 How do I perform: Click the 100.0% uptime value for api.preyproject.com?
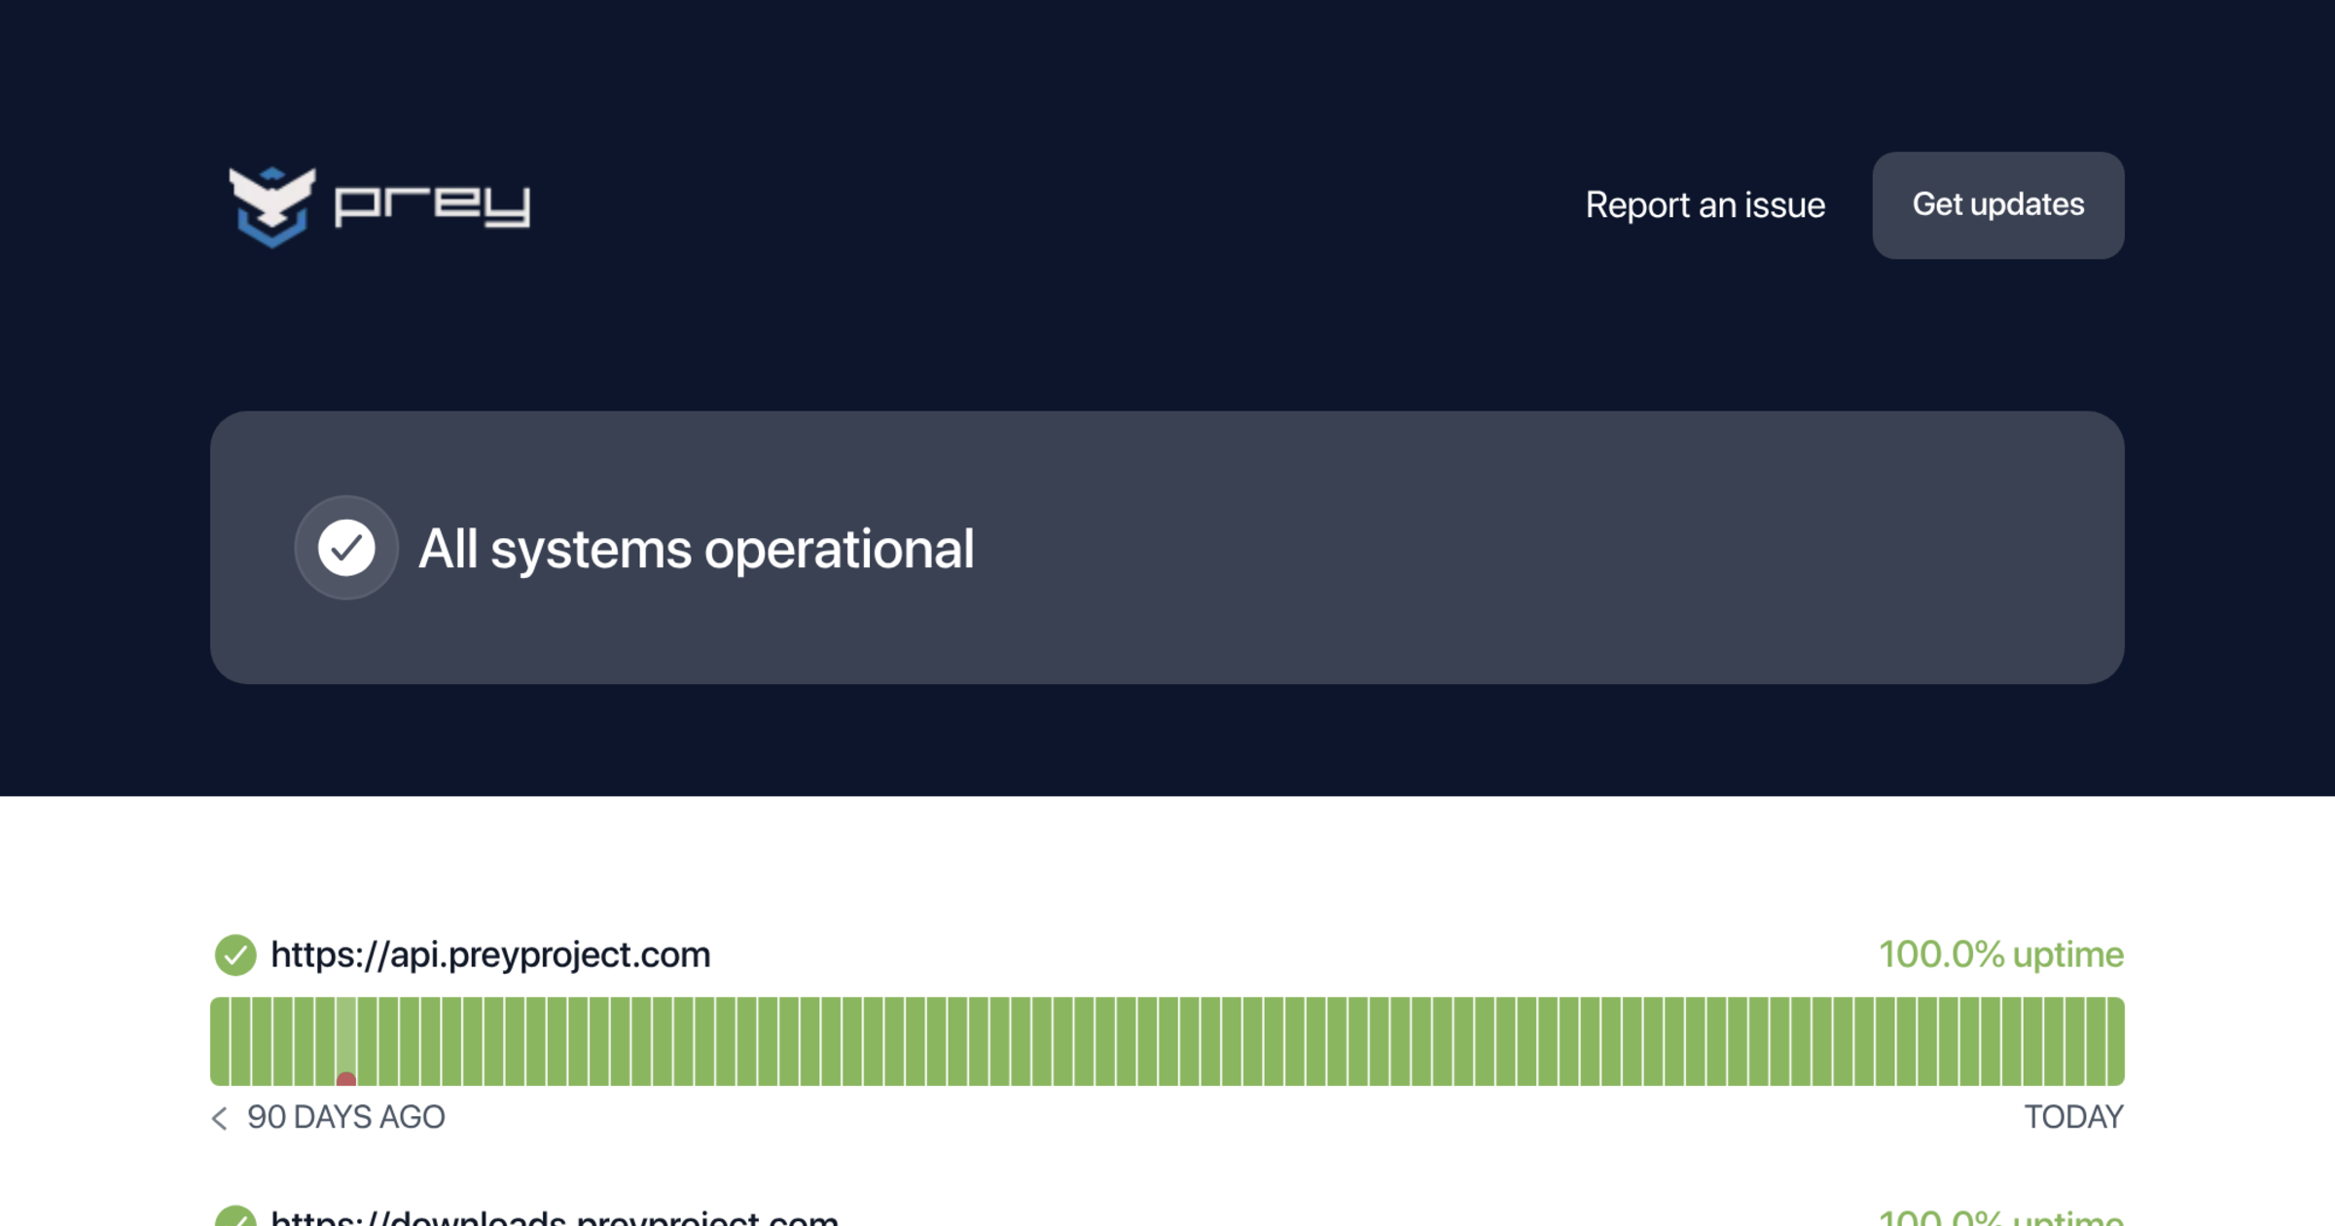tap(2001, 956)
